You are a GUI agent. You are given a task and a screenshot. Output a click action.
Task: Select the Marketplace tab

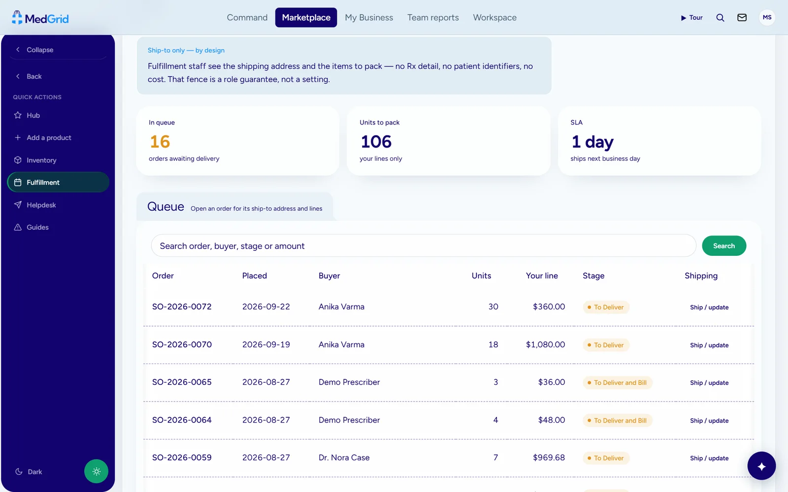pyautogui.click(x=306, y=18)
